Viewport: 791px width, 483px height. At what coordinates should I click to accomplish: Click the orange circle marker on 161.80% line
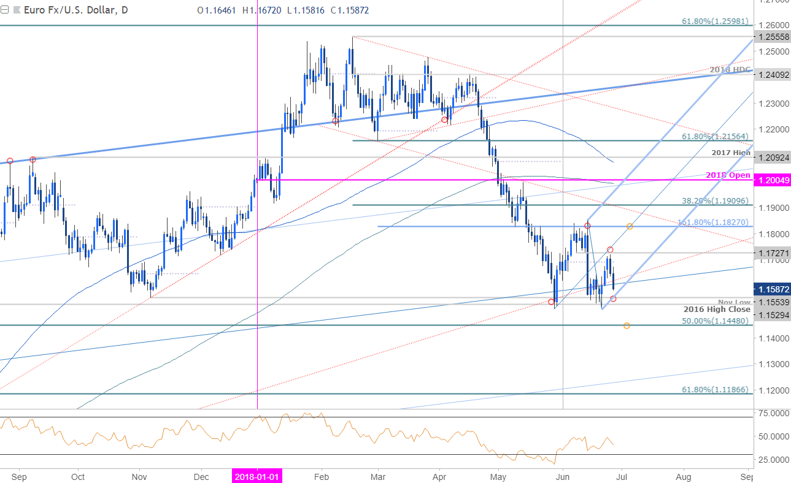pos(630,226)
